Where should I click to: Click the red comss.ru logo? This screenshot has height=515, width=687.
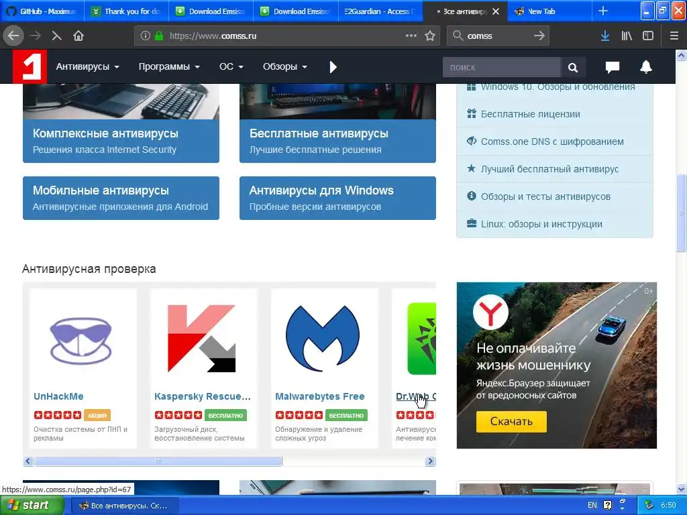point(30,66)
